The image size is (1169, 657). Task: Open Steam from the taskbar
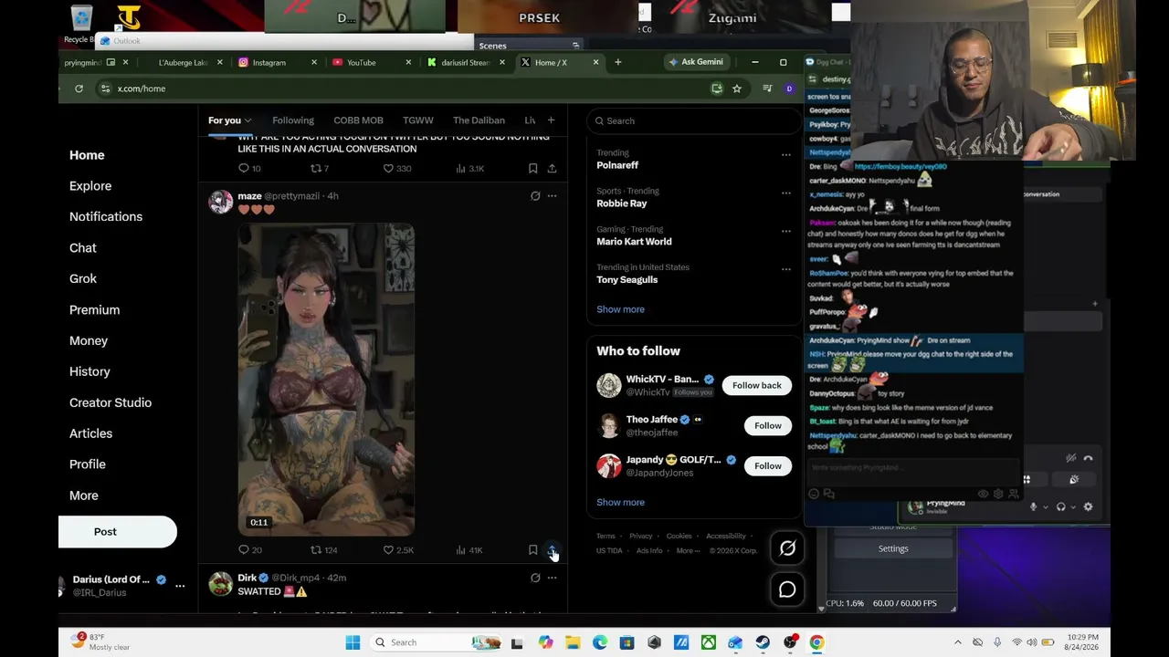(x=763, y=642)
